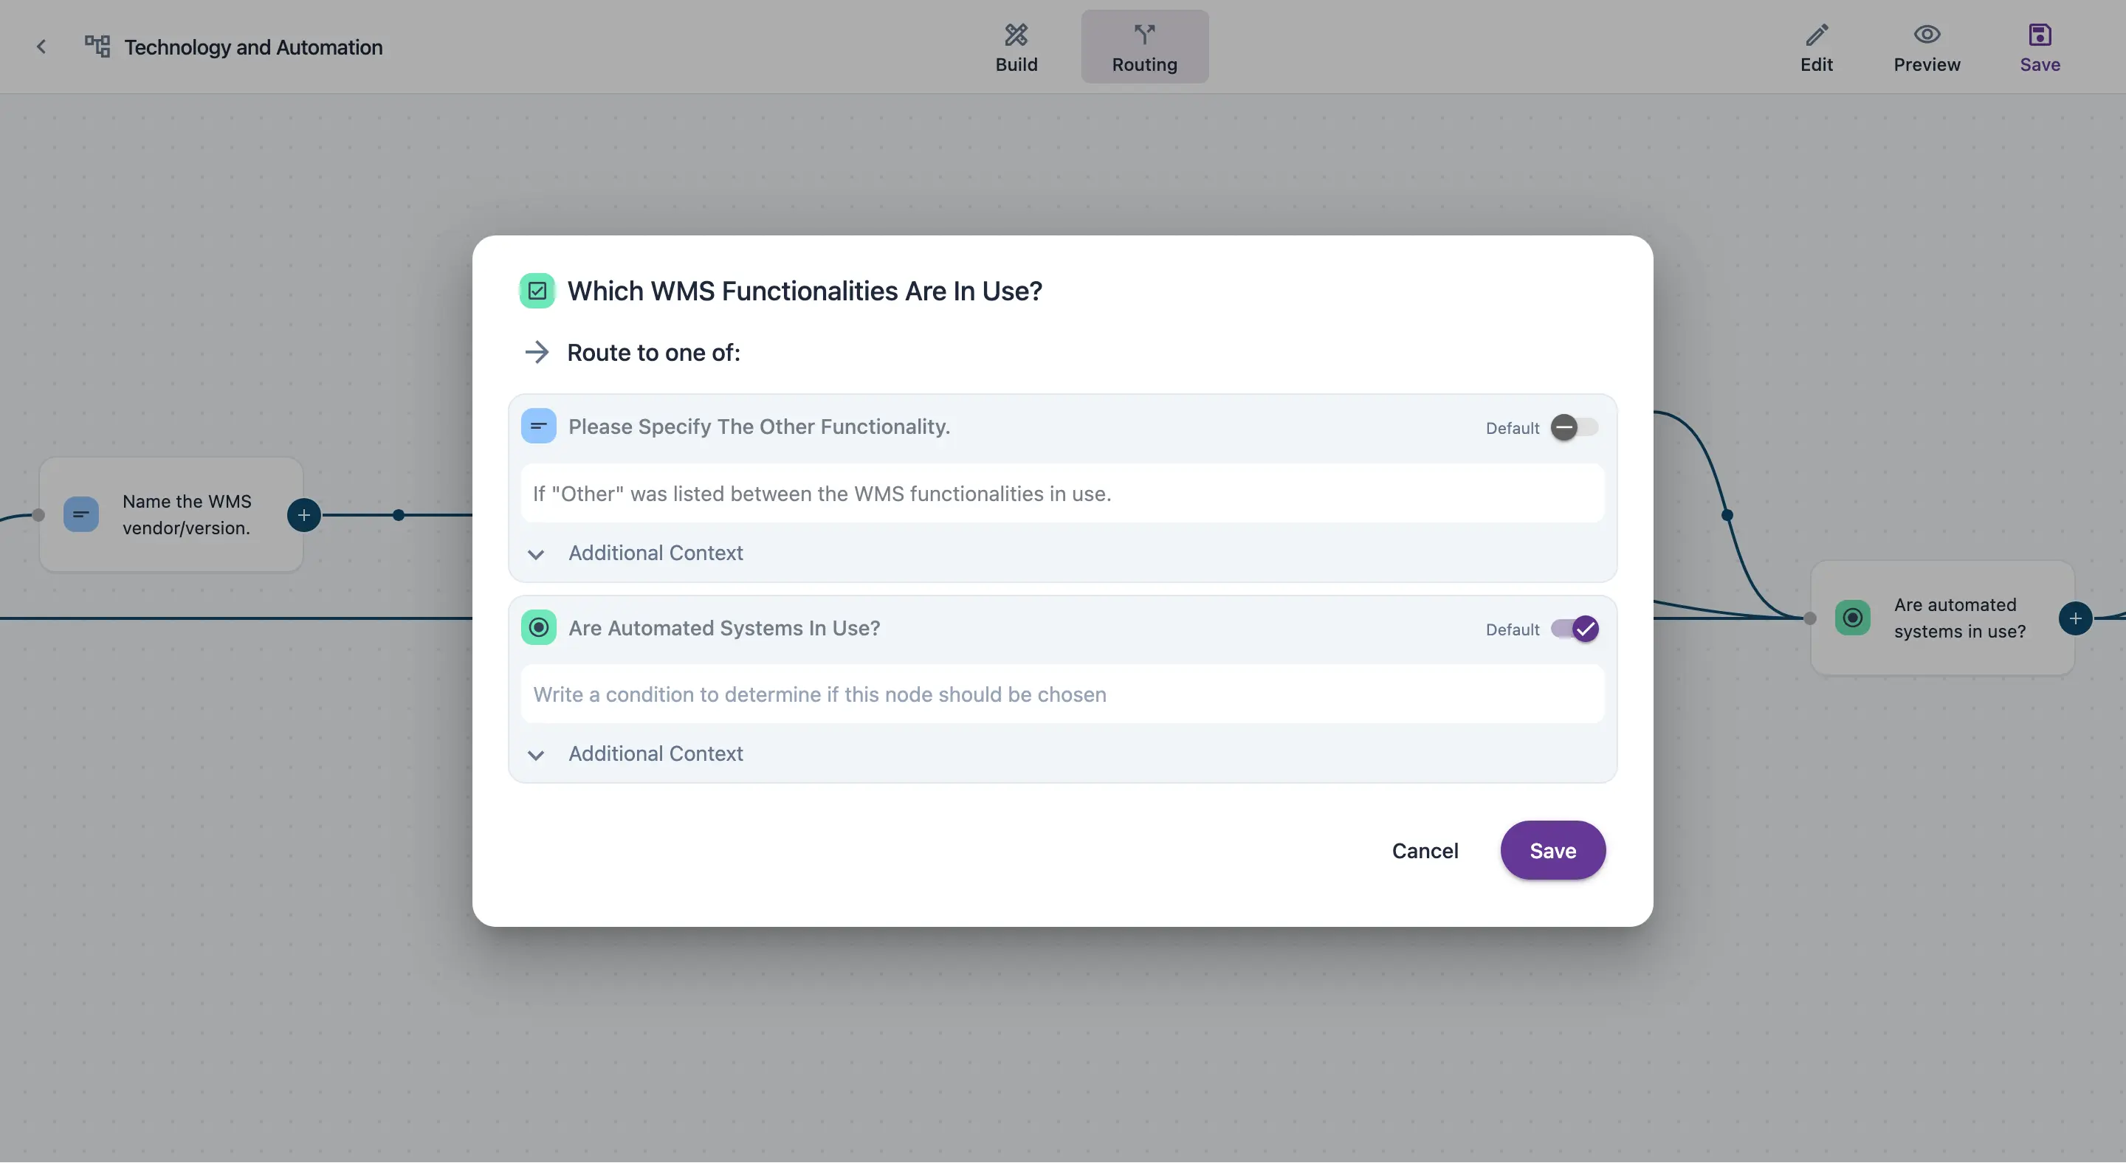Click the back arrow icon
The width and height of the screenshot is (2126, 1163).
(41, 47)
